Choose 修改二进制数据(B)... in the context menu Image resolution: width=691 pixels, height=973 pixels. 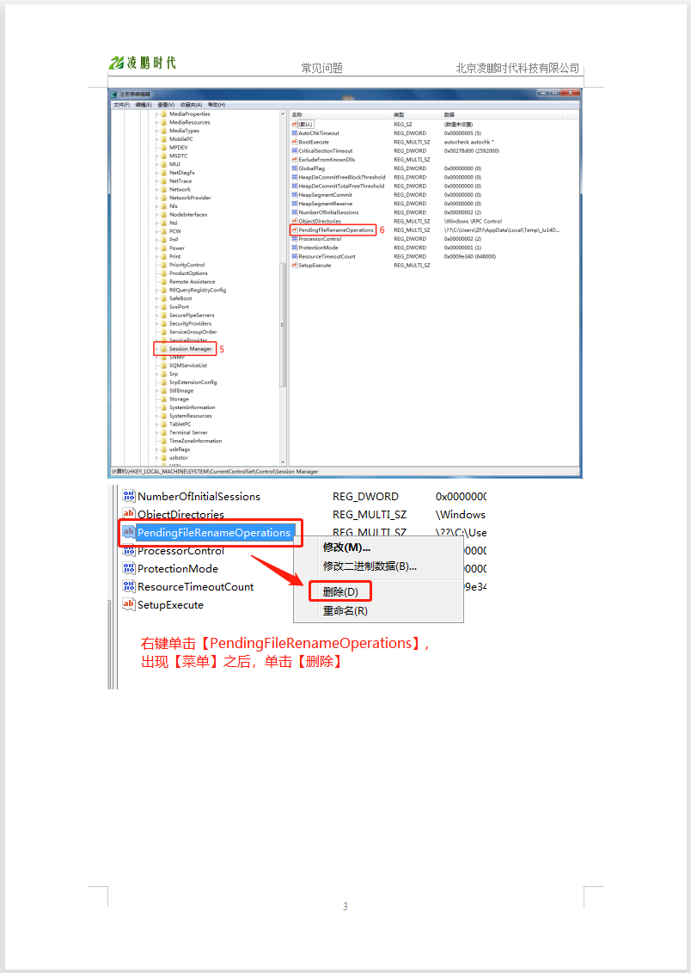tap(370, 566)
